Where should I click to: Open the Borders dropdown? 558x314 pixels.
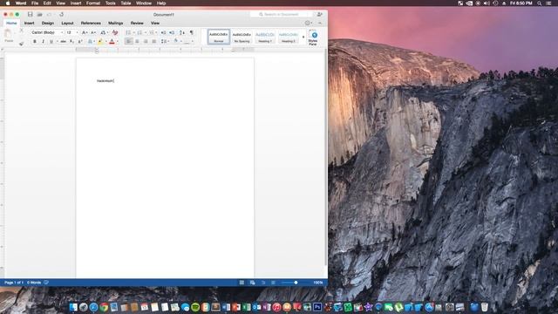[193, 42]
